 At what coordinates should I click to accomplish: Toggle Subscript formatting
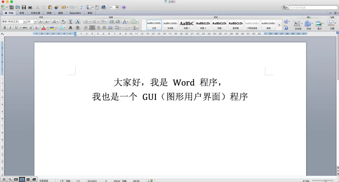[x=37, y=27]
